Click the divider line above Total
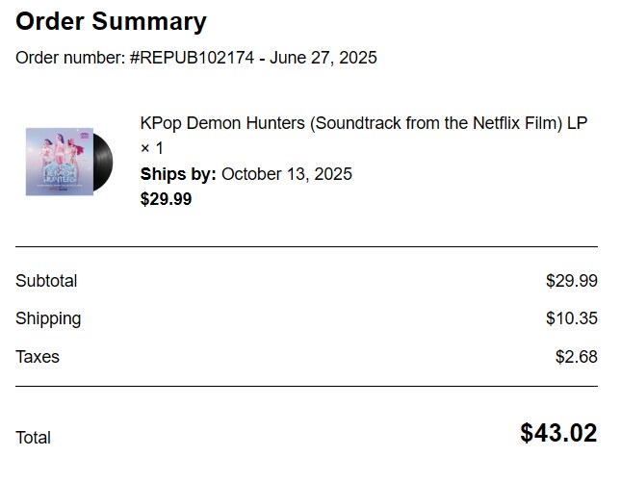Image resolution: width=621 pixels, height=482 pixels. click(306, 386)
